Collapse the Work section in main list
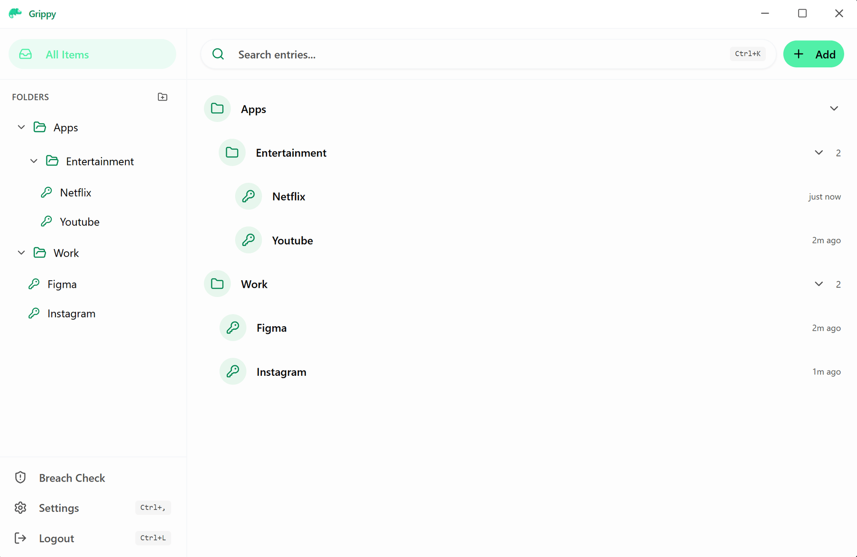Image resolution: width=857 pixels, height=557 pixels. click(819, 284)
